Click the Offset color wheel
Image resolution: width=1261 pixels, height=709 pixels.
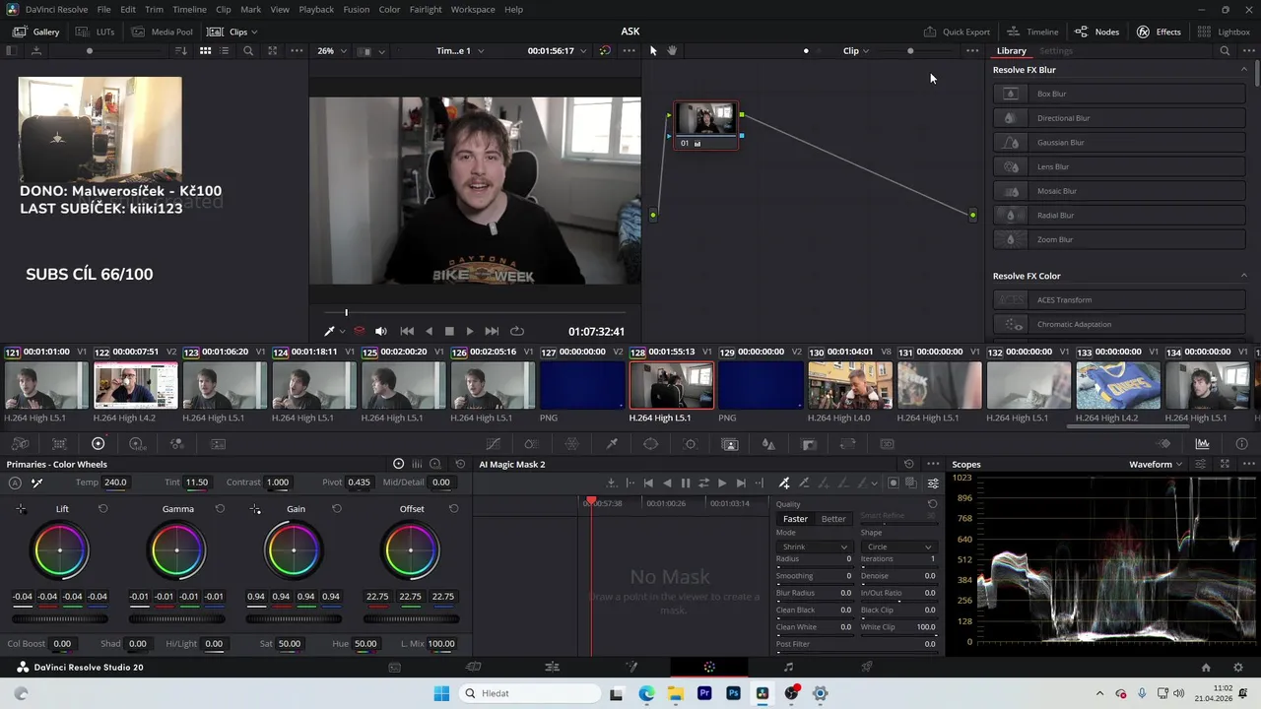(411, 549)
